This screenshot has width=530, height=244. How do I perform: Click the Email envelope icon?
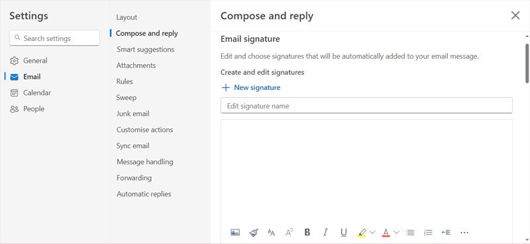coord(14,77)
